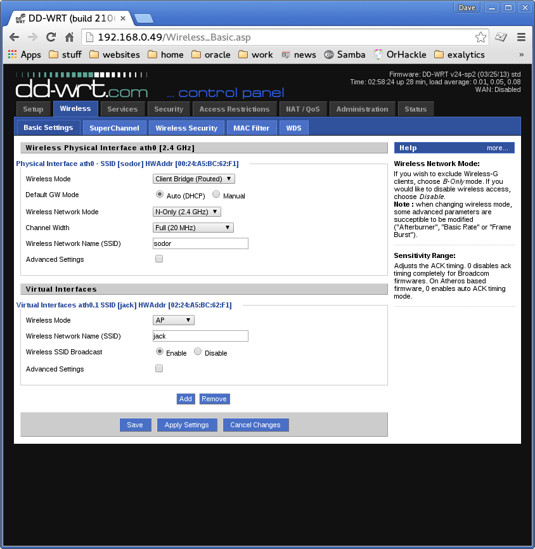Open the stuff bookmarks folder
535x549 pixels.
click(65, 55)
